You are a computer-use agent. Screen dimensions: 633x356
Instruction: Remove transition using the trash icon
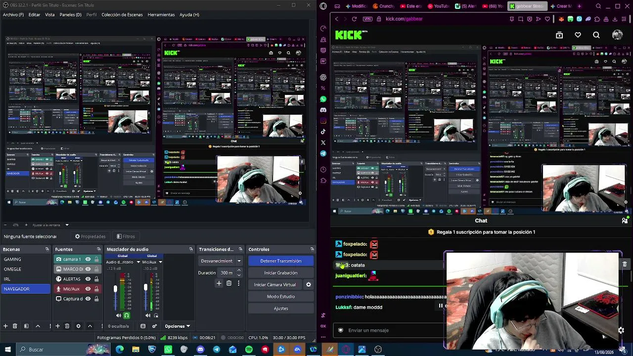tap(229, 283)
